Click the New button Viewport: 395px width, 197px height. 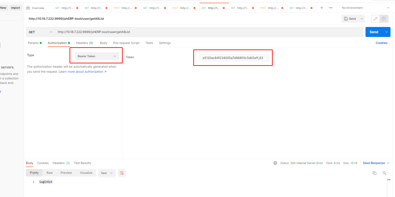pos(3,8)
